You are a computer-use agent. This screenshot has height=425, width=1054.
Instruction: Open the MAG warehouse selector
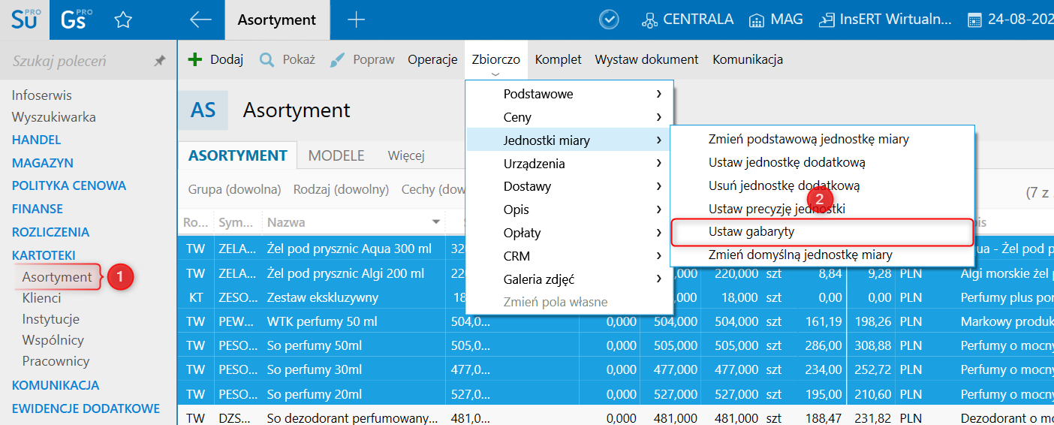click(x=778, y=20)
